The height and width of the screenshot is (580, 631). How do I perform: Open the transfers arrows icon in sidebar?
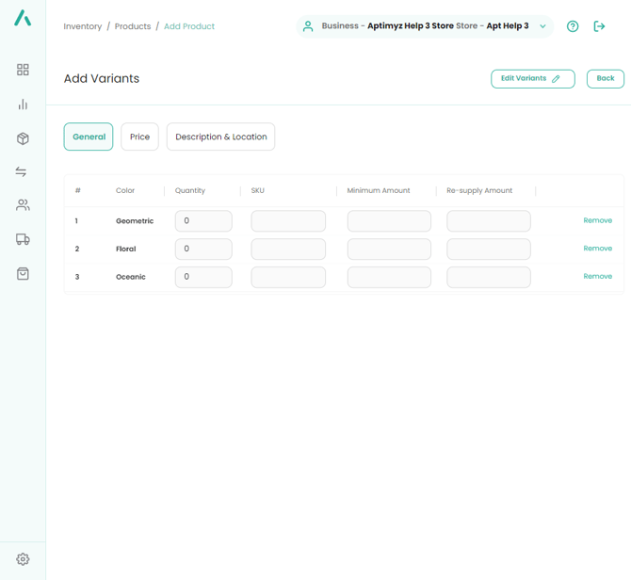pos(23,172)
